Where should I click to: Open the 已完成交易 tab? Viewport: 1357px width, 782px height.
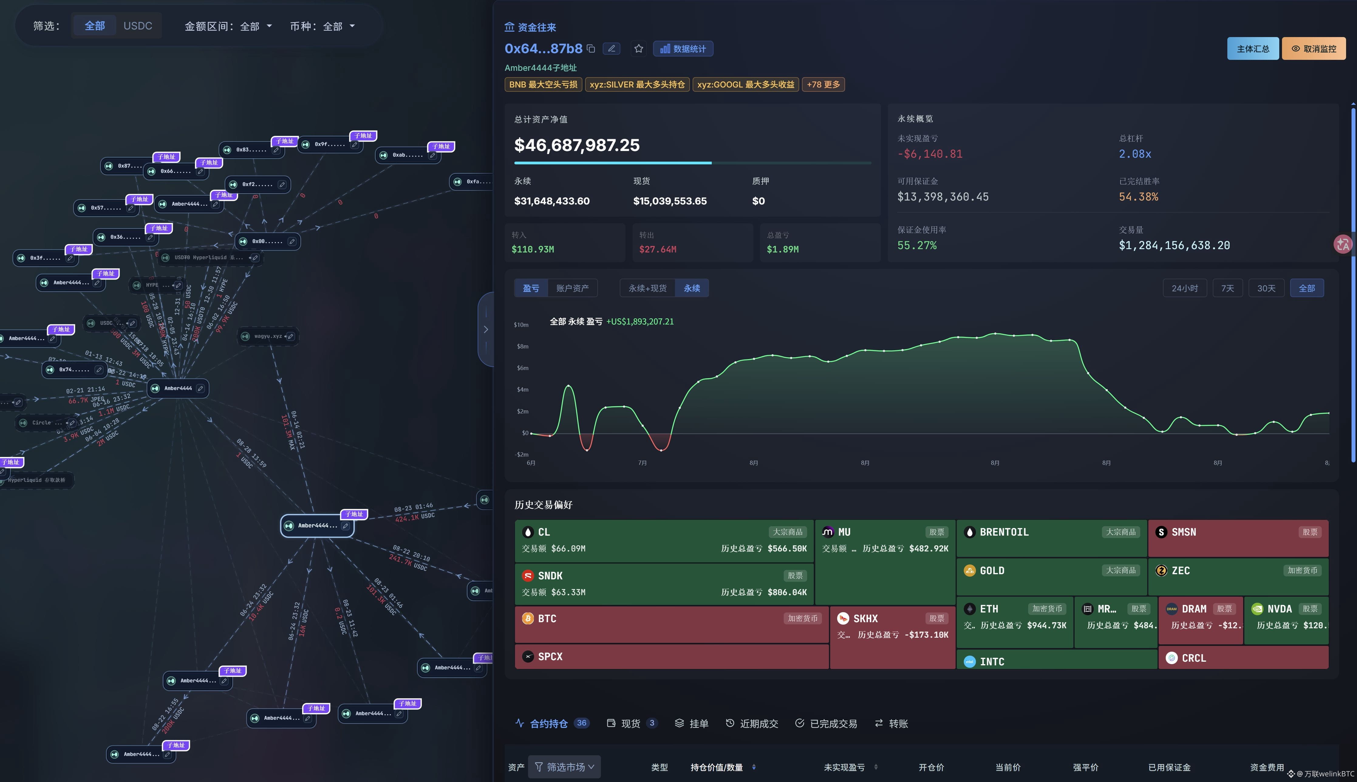point(826,723)
